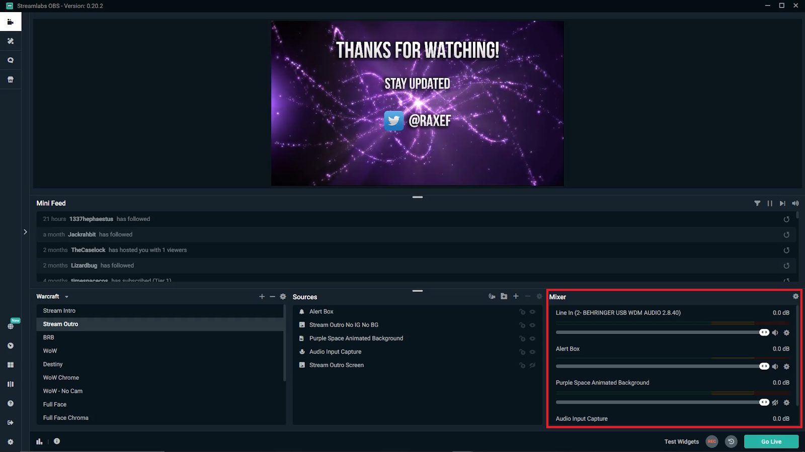805x452 pixels.
Task: Open the Themes library sidebar icon
Action: click(11, 41)
